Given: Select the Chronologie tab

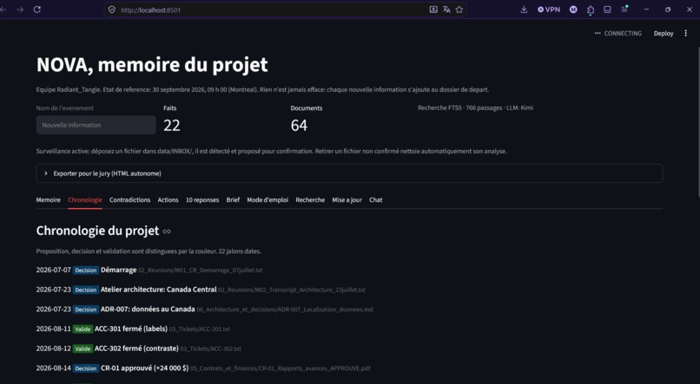Looking at the screenshot, I should 85,200.
